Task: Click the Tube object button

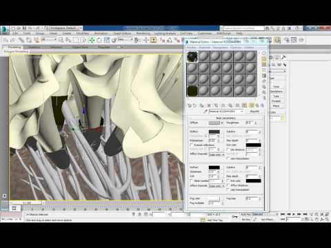Action: (x=276, y=96)
